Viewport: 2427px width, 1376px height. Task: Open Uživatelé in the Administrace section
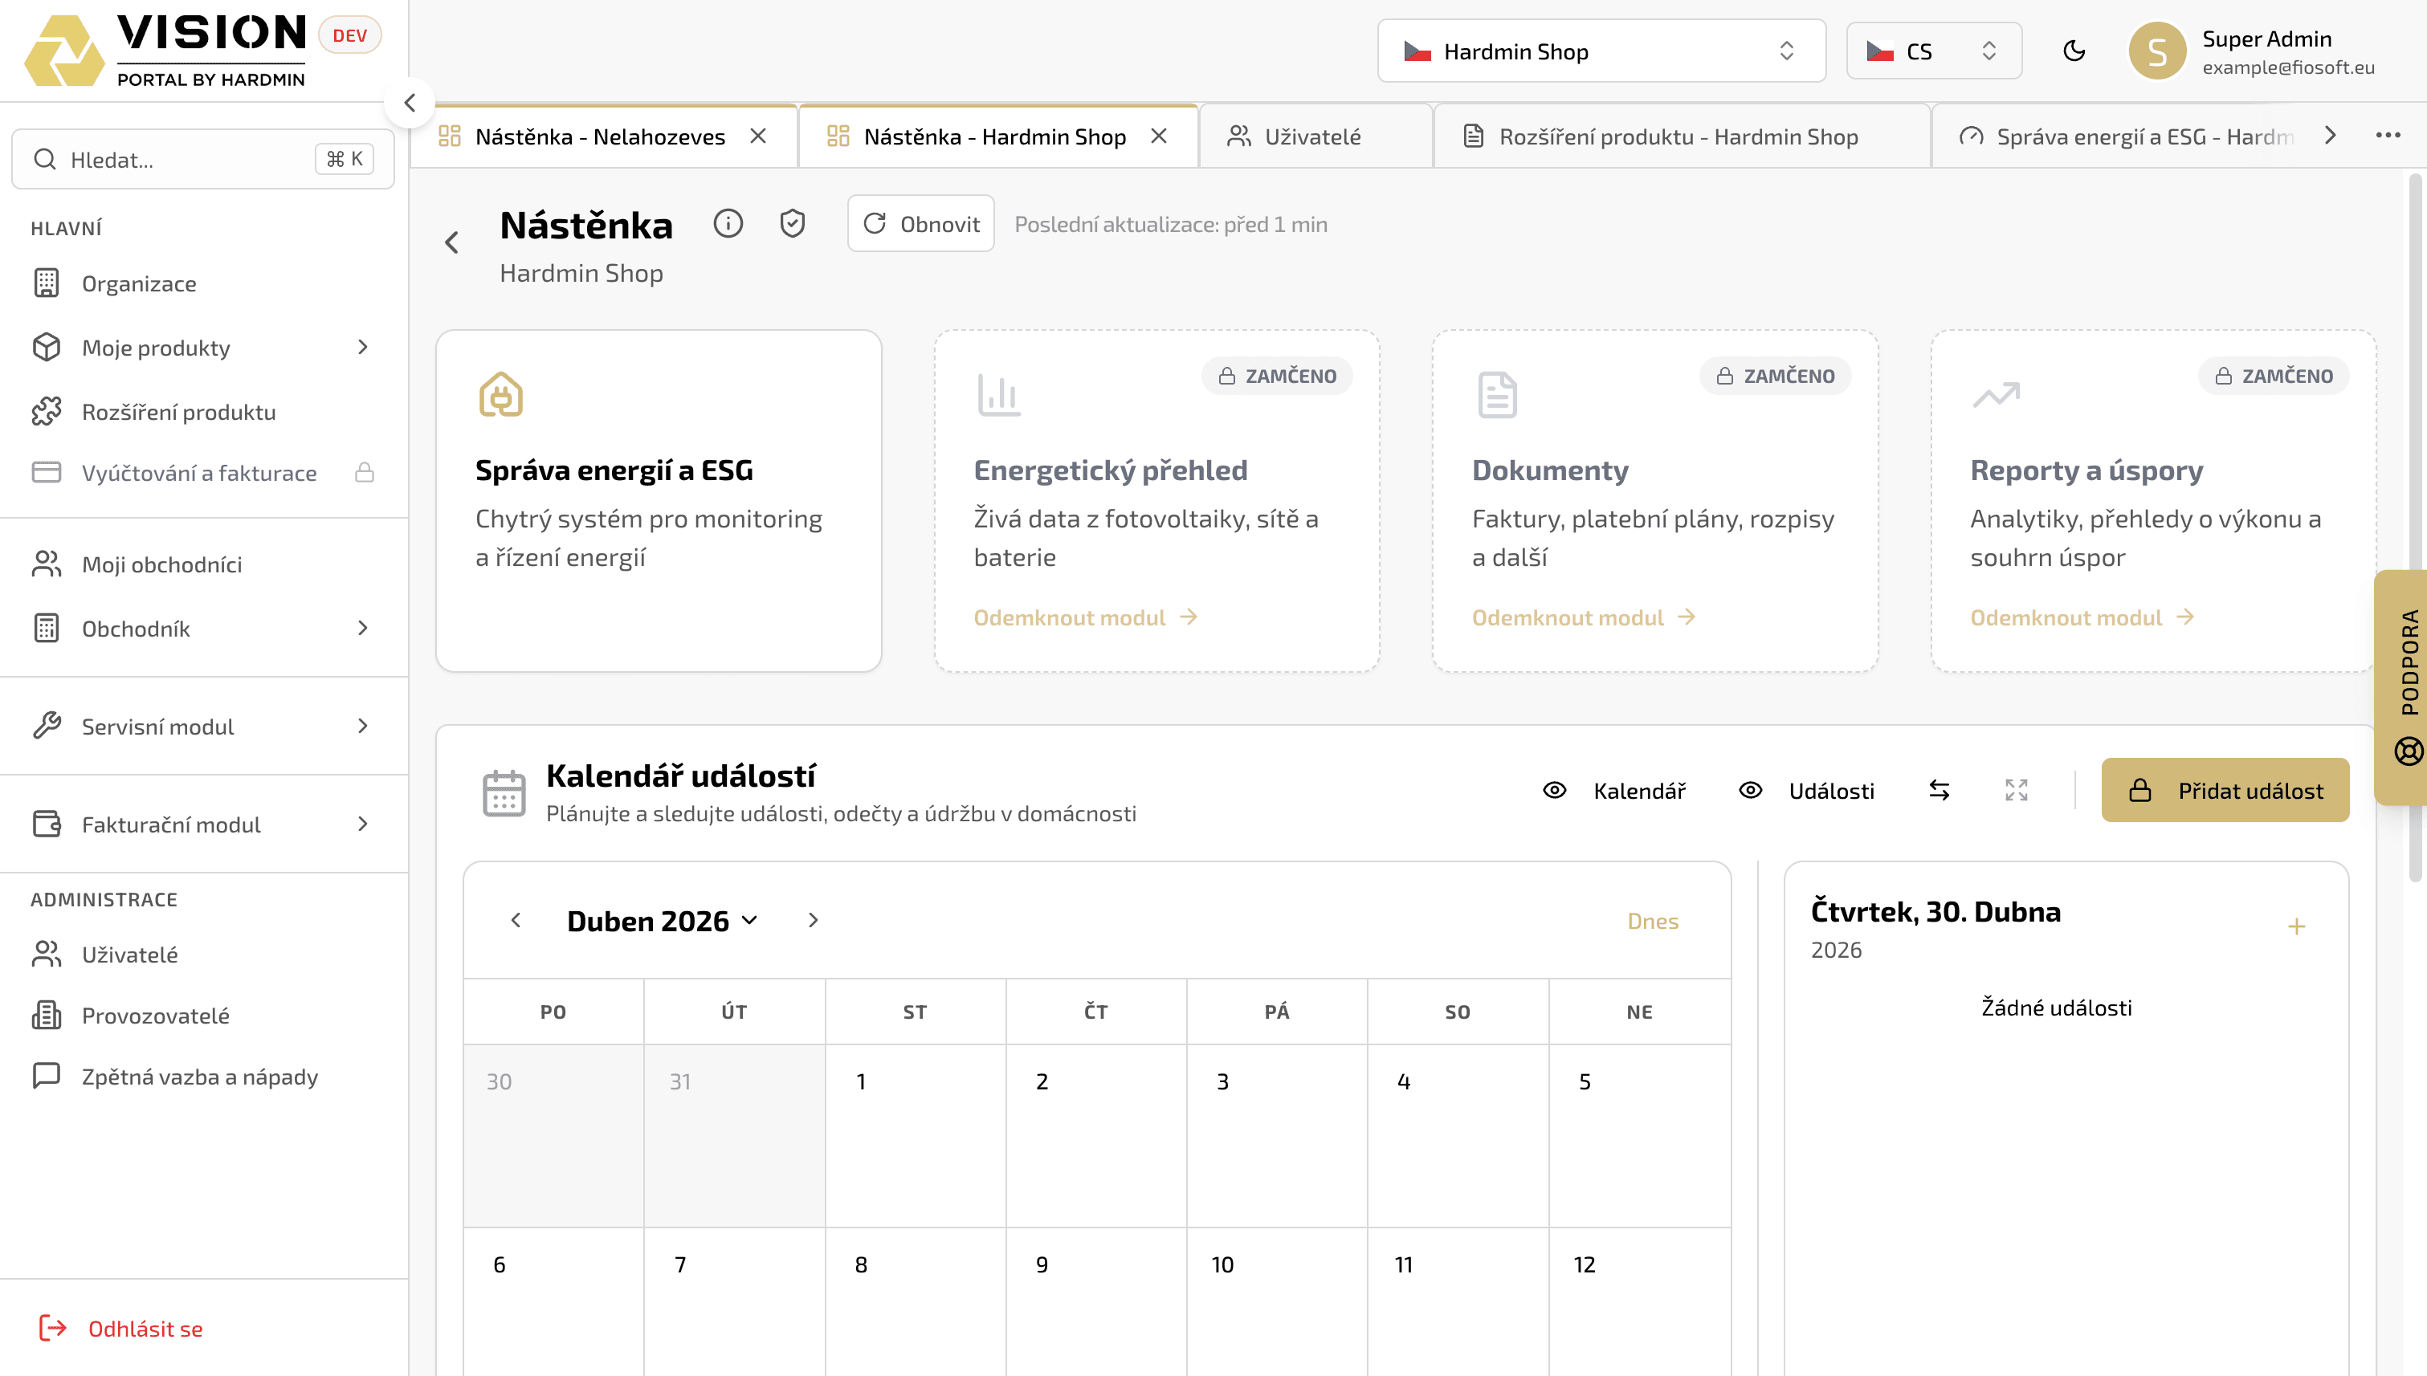(204, 955)
